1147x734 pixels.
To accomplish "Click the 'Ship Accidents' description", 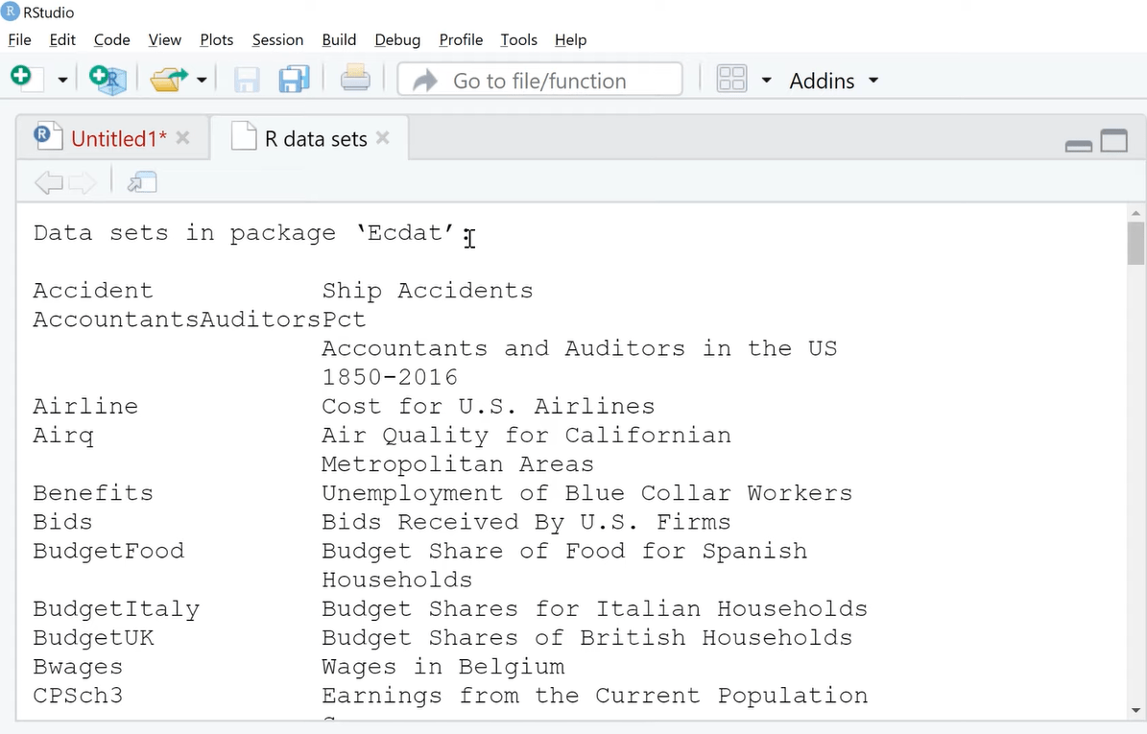I will 427,290.
